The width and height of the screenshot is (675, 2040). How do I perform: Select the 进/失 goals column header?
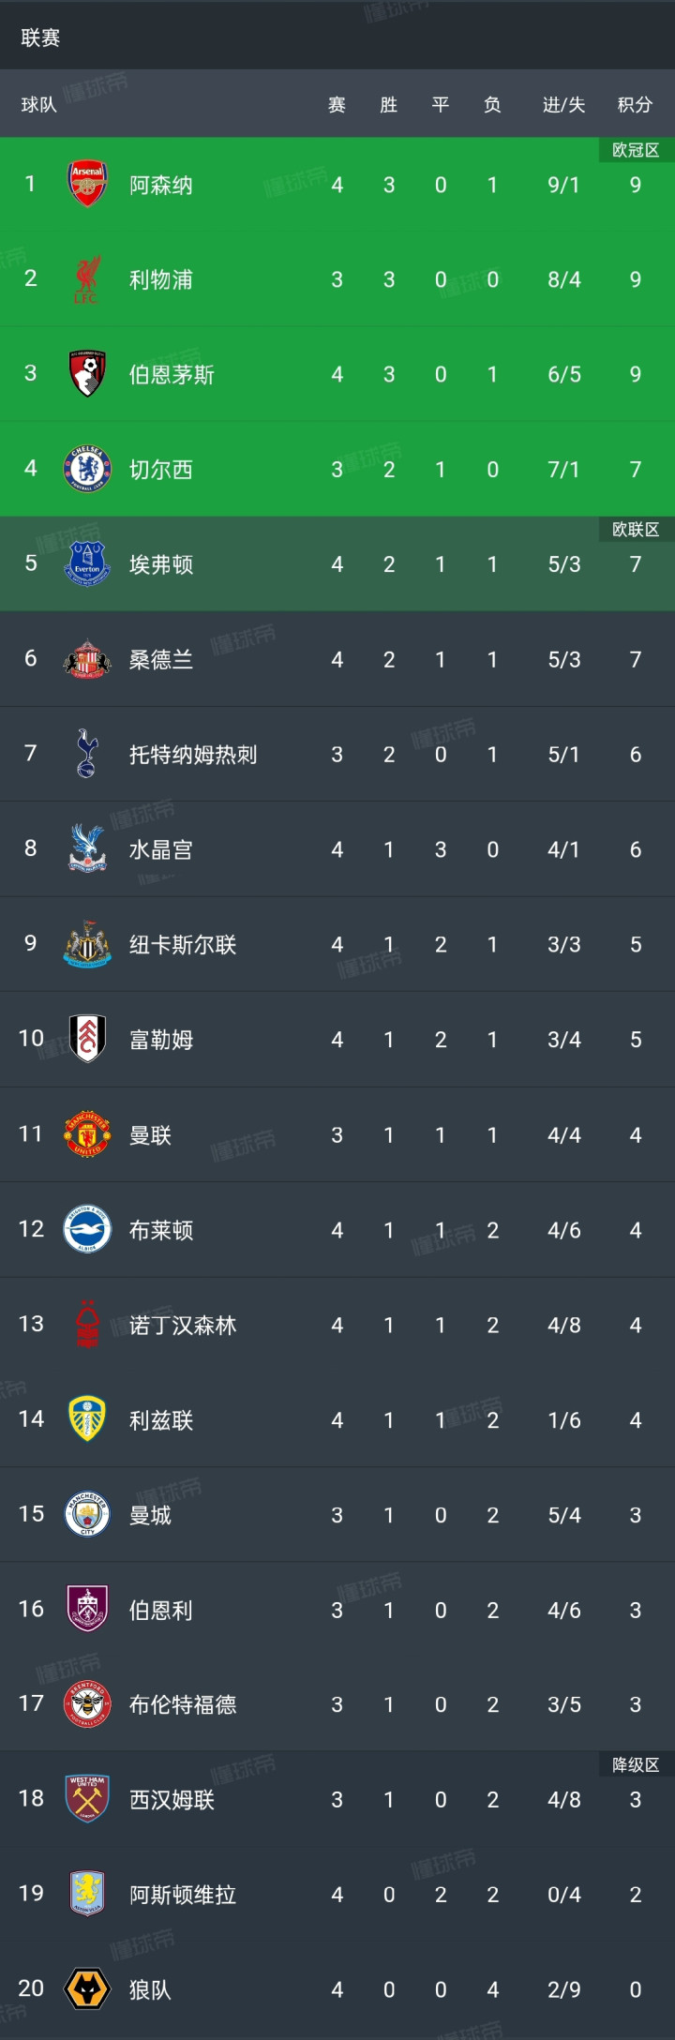tap(563, 104)
